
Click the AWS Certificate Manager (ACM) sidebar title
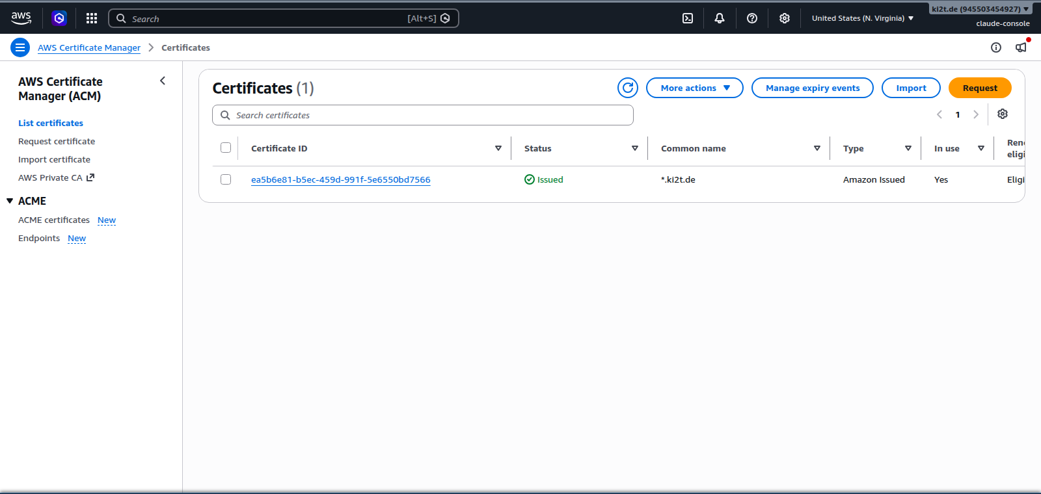(61, 88)
